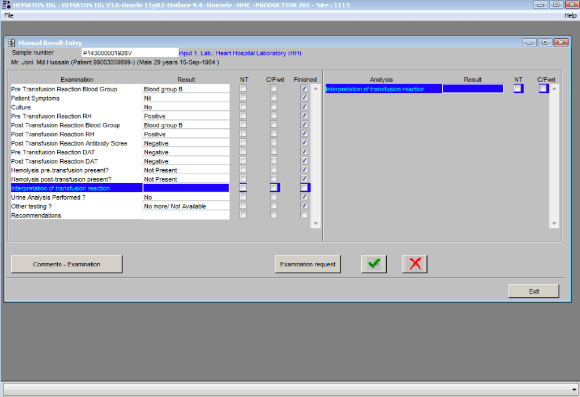Minimize the Manual Result Entry inner window
This screenshot has width=580, height=397.
coord(530,42)
